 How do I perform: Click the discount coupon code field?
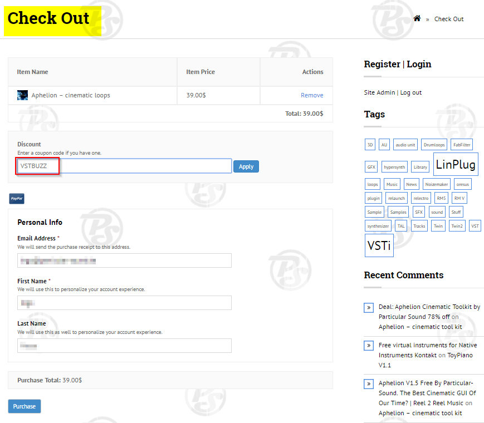(x=145, y=166)
